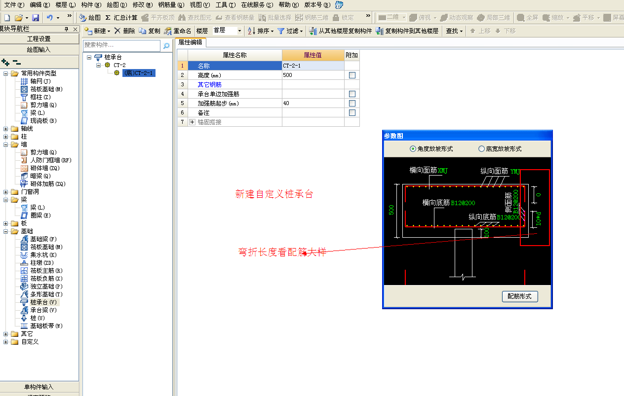
Task: Select 圈梁(E) item
Action: (36, 216)
